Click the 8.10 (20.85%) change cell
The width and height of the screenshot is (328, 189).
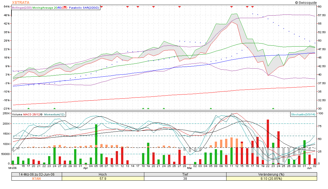(x=271, y=179)
